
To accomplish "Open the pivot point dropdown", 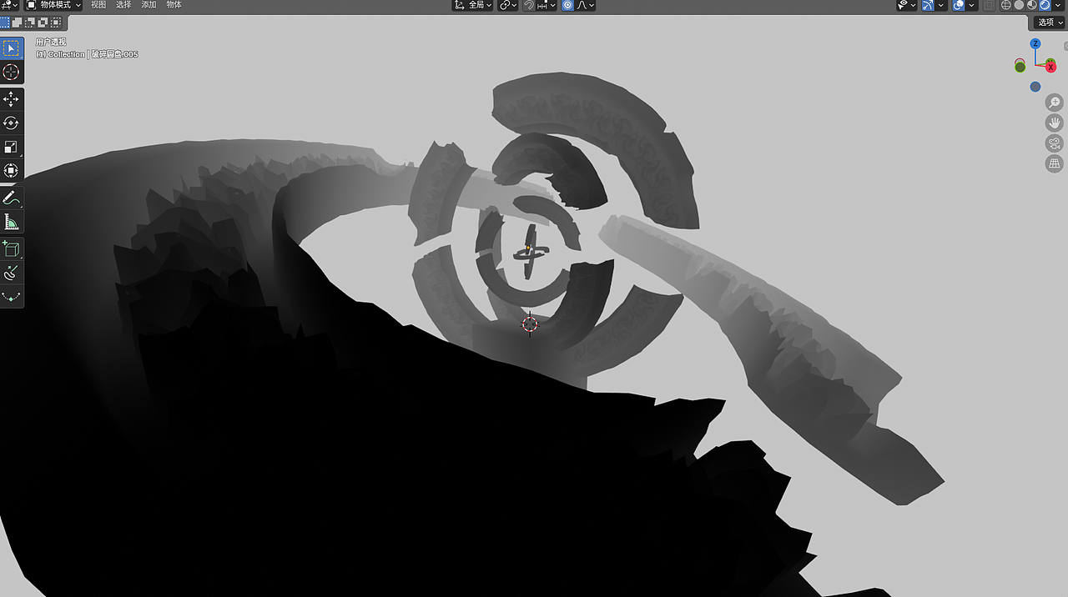I will pyautogui.click(x=508, y=5).
